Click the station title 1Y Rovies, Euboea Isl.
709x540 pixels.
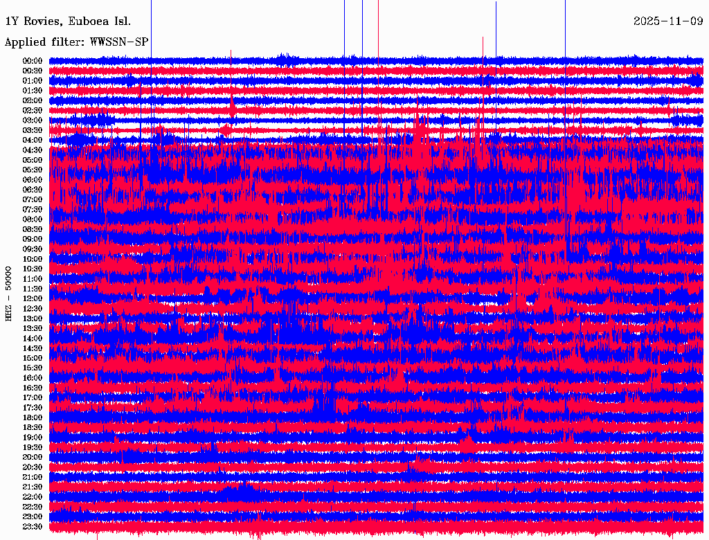(x=68, y=21)
